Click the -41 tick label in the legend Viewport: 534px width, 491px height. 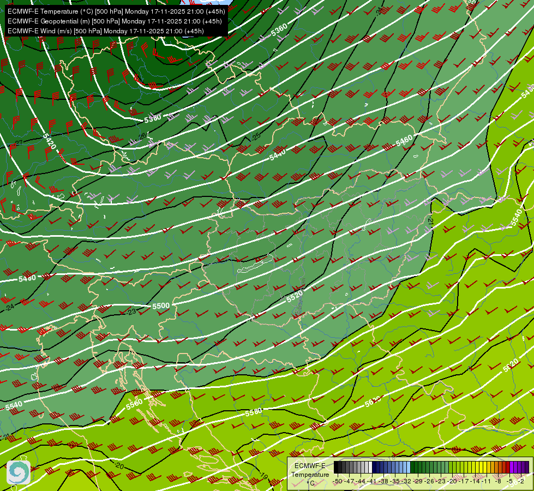tap(371, 482)
